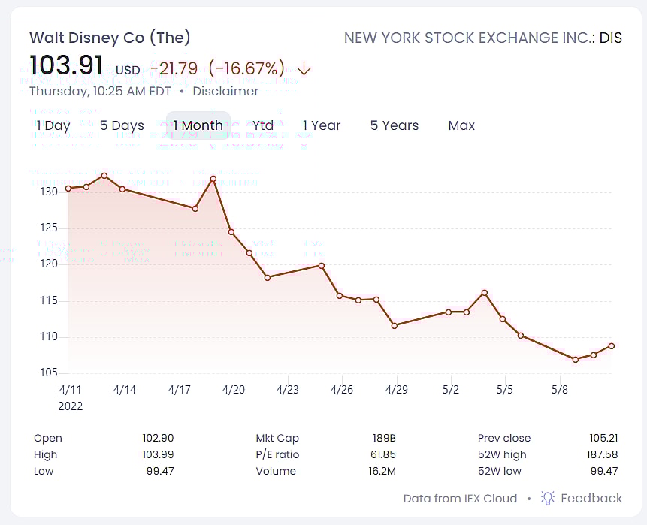Switch to the 5 Days tab
This screenshot has width=647, height=525.
(122, 125)
